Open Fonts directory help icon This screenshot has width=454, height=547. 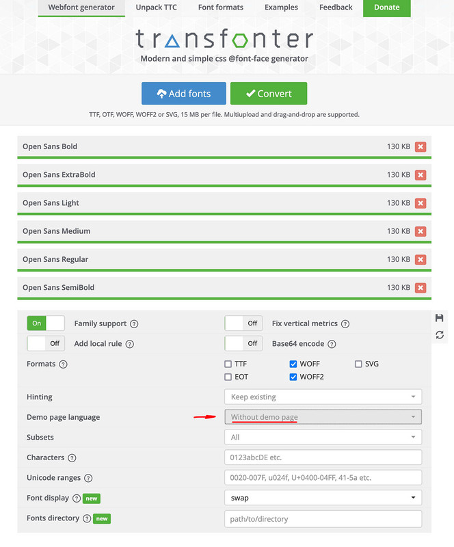pyautogui.click(x=87, y=519)
